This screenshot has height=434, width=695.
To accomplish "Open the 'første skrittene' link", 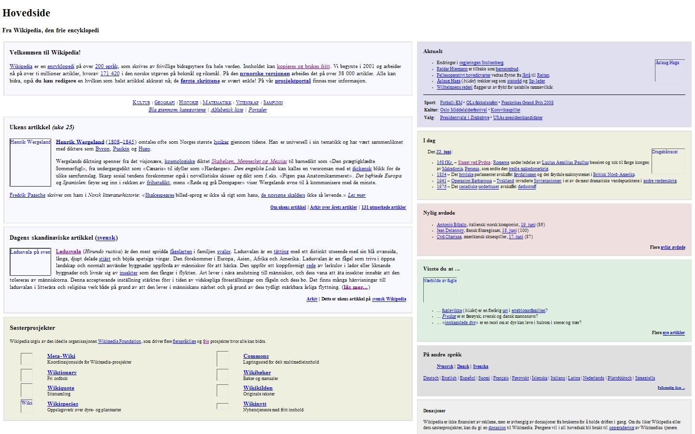I will (x=200, y=81).
